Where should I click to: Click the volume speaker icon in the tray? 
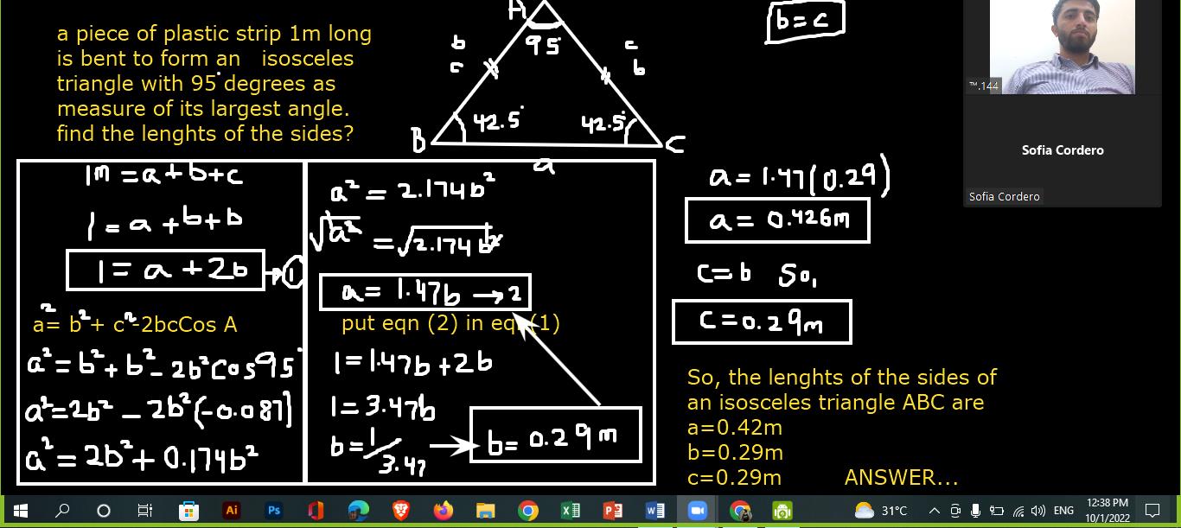[x=1037, y=511]
